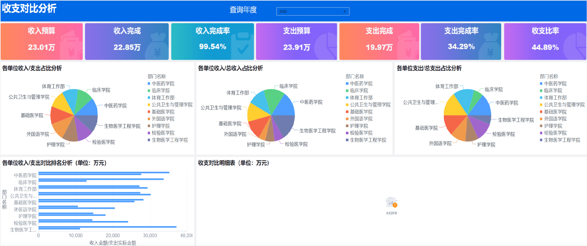Toggle 护理学院 legend in 支出/总支出占比 chart
587x246 pixels.
click(x=551, y=126)
